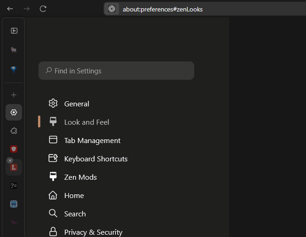Open Keyboard Shortcuts settings

[96, 159]
